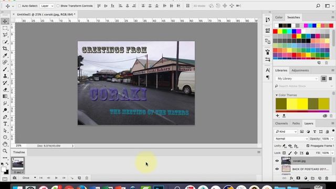Select the Brush tool
The image size is (336, 189).
coord(5,69)
